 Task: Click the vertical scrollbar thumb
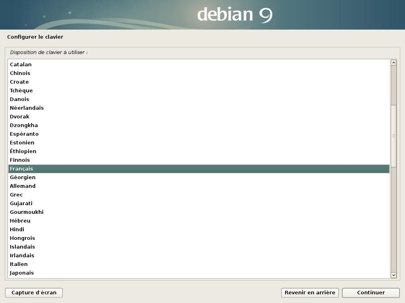pos(394,136)
